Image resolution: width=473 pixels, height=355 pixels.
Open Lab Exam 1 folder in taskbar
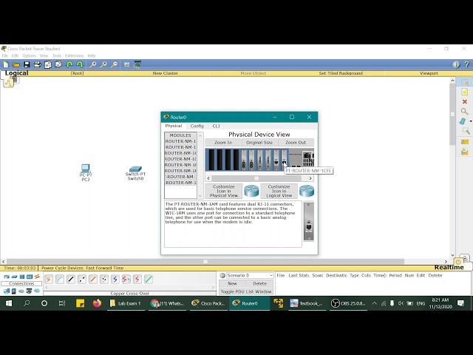click(x=126, y=303)
